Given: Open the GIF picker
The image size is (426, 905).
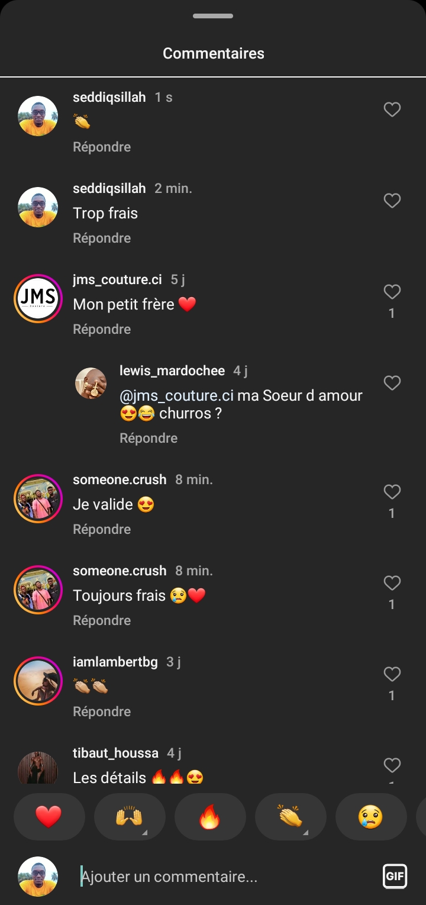Looking at the screenshot, I should [395, 876].
